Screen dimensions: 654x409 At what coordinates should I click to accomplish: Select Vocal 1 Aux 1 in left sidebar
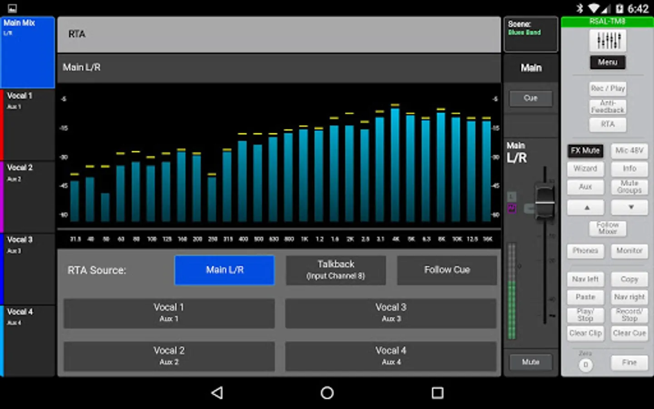(x=28, y=125)
